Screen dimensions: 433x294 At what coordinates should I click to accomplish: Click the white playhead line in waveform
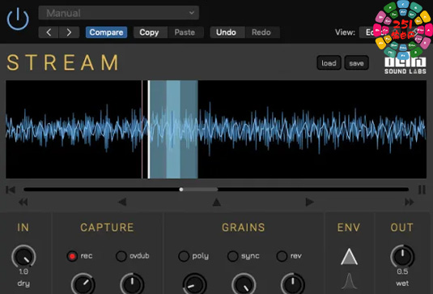(x=149, y=130)
